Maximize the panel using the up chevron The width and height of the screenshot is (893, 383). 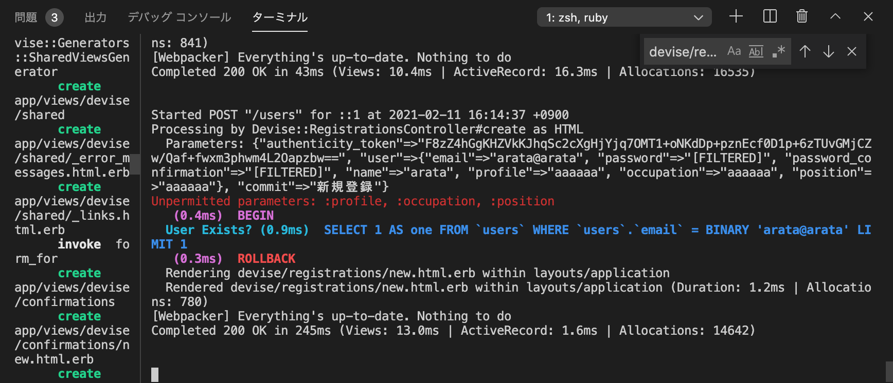click(x=835, y=17)
